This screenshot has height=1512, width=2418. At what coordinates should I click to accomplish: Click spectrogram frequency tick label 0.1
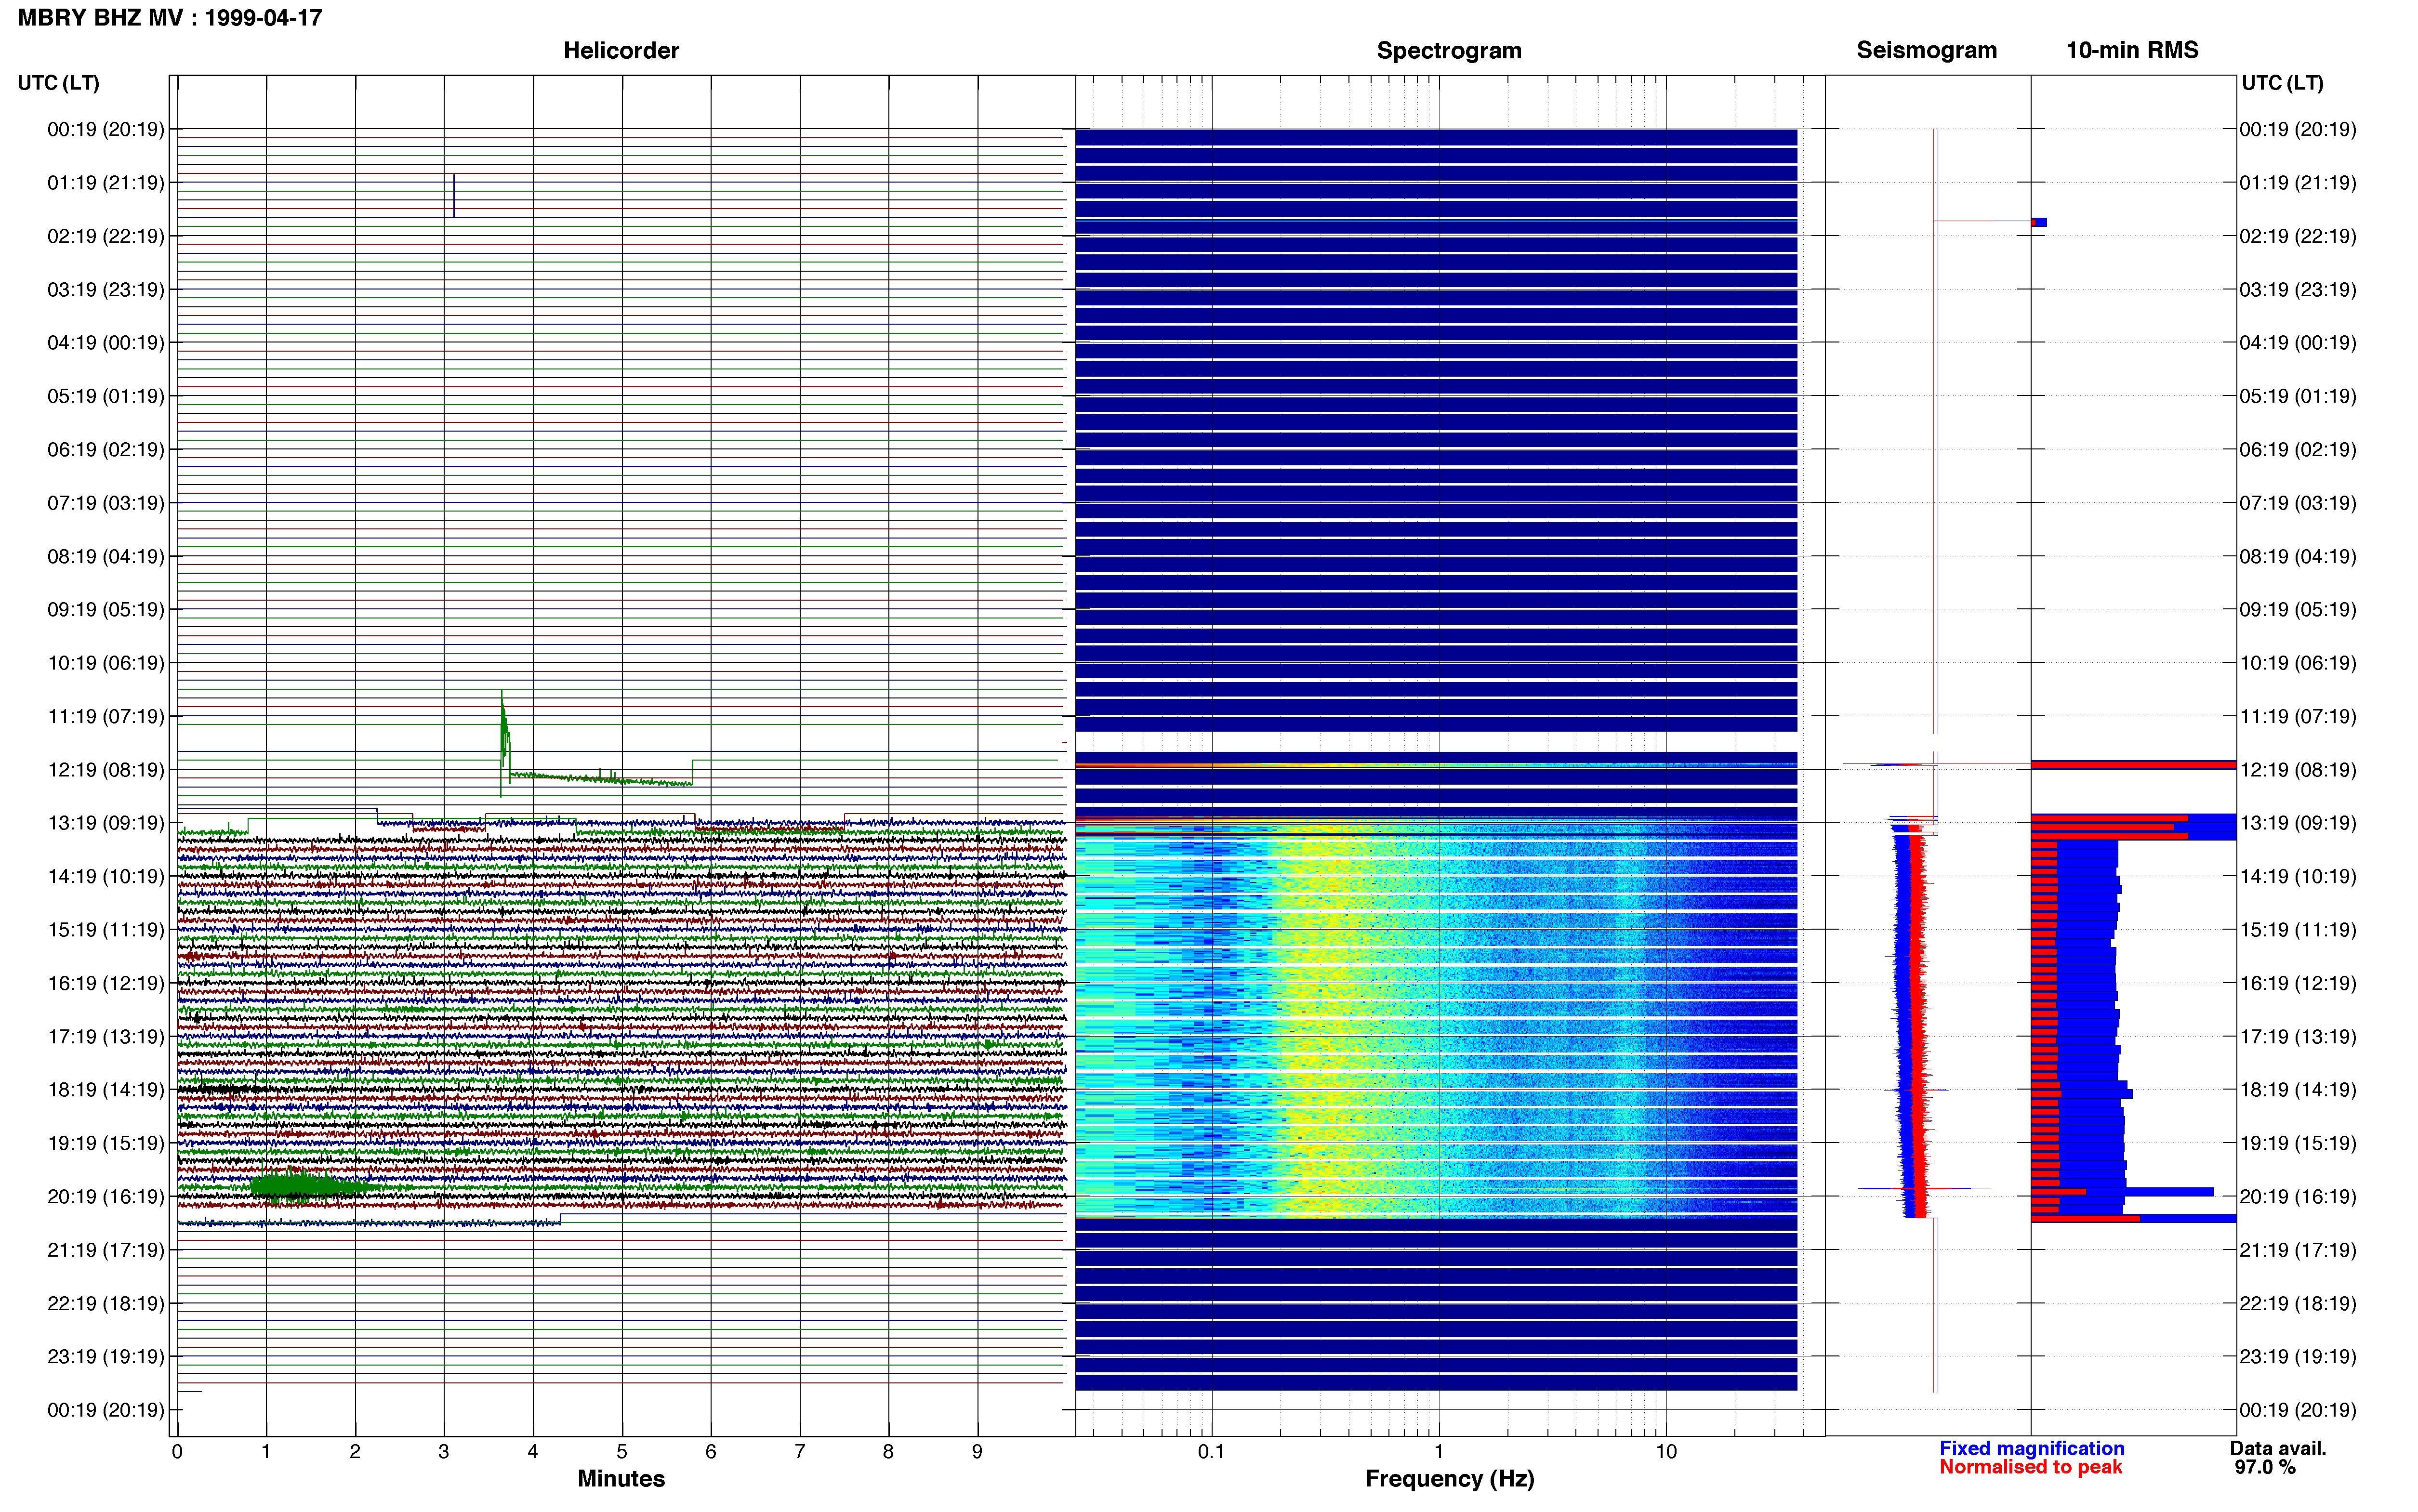tap(1211, 1452)
